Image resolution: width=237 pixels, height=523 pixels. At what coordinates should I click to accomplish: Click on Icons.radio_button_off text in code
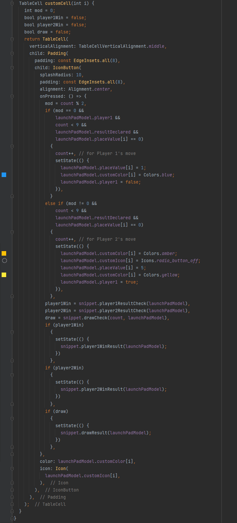click(171, 261)
